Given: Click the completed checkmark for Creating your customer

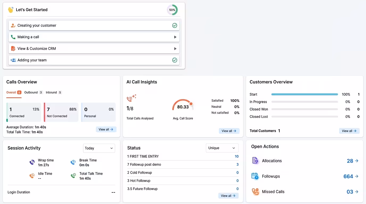Looking at the screenshot, I should coord(174,25).
